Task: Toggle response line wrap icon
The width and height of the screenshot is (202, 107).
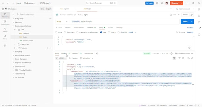Action: [174, 58]
